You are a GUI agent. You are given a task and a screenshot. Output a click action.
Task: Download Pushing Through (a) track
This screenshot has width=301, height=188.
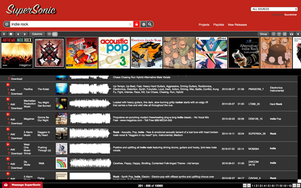(x=15, y=153)
